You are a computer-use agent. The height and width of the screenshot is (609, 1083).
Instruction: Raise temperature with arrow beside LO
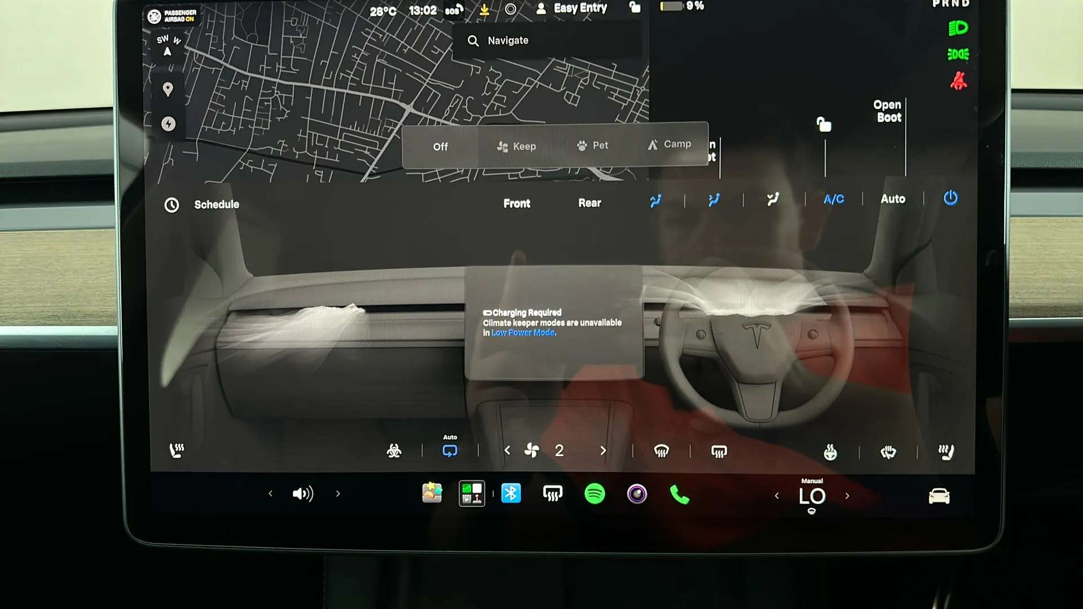pyautogui.click(x=847, y=496)
